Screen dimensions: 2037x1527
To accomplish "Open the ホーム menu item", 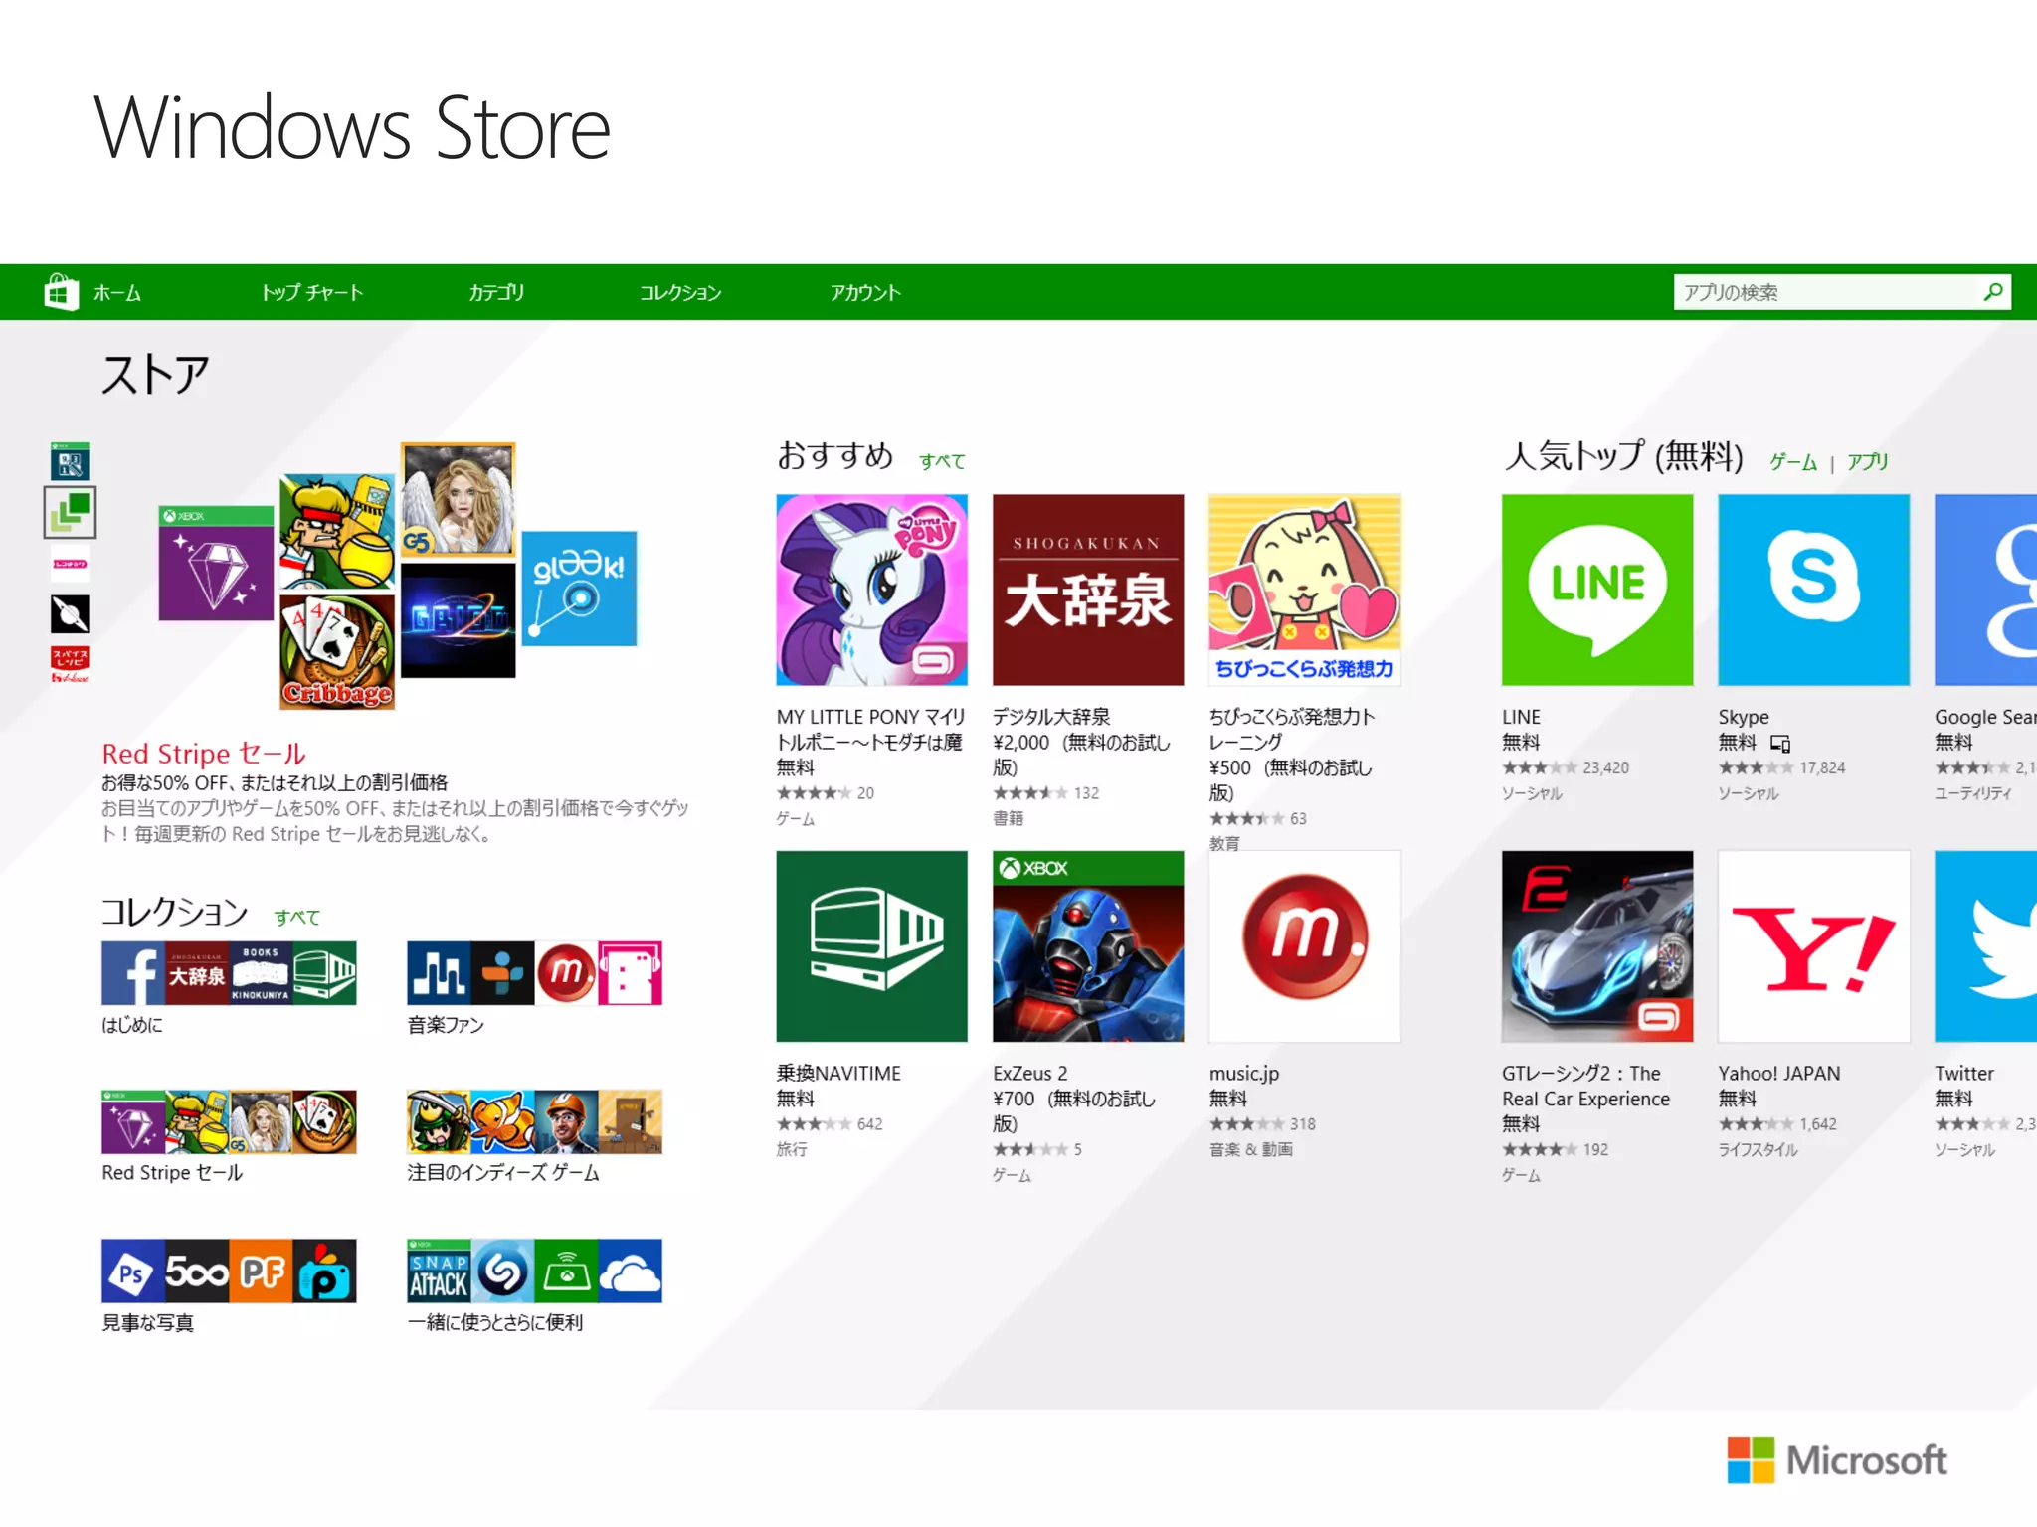I will tap(117, 293).
